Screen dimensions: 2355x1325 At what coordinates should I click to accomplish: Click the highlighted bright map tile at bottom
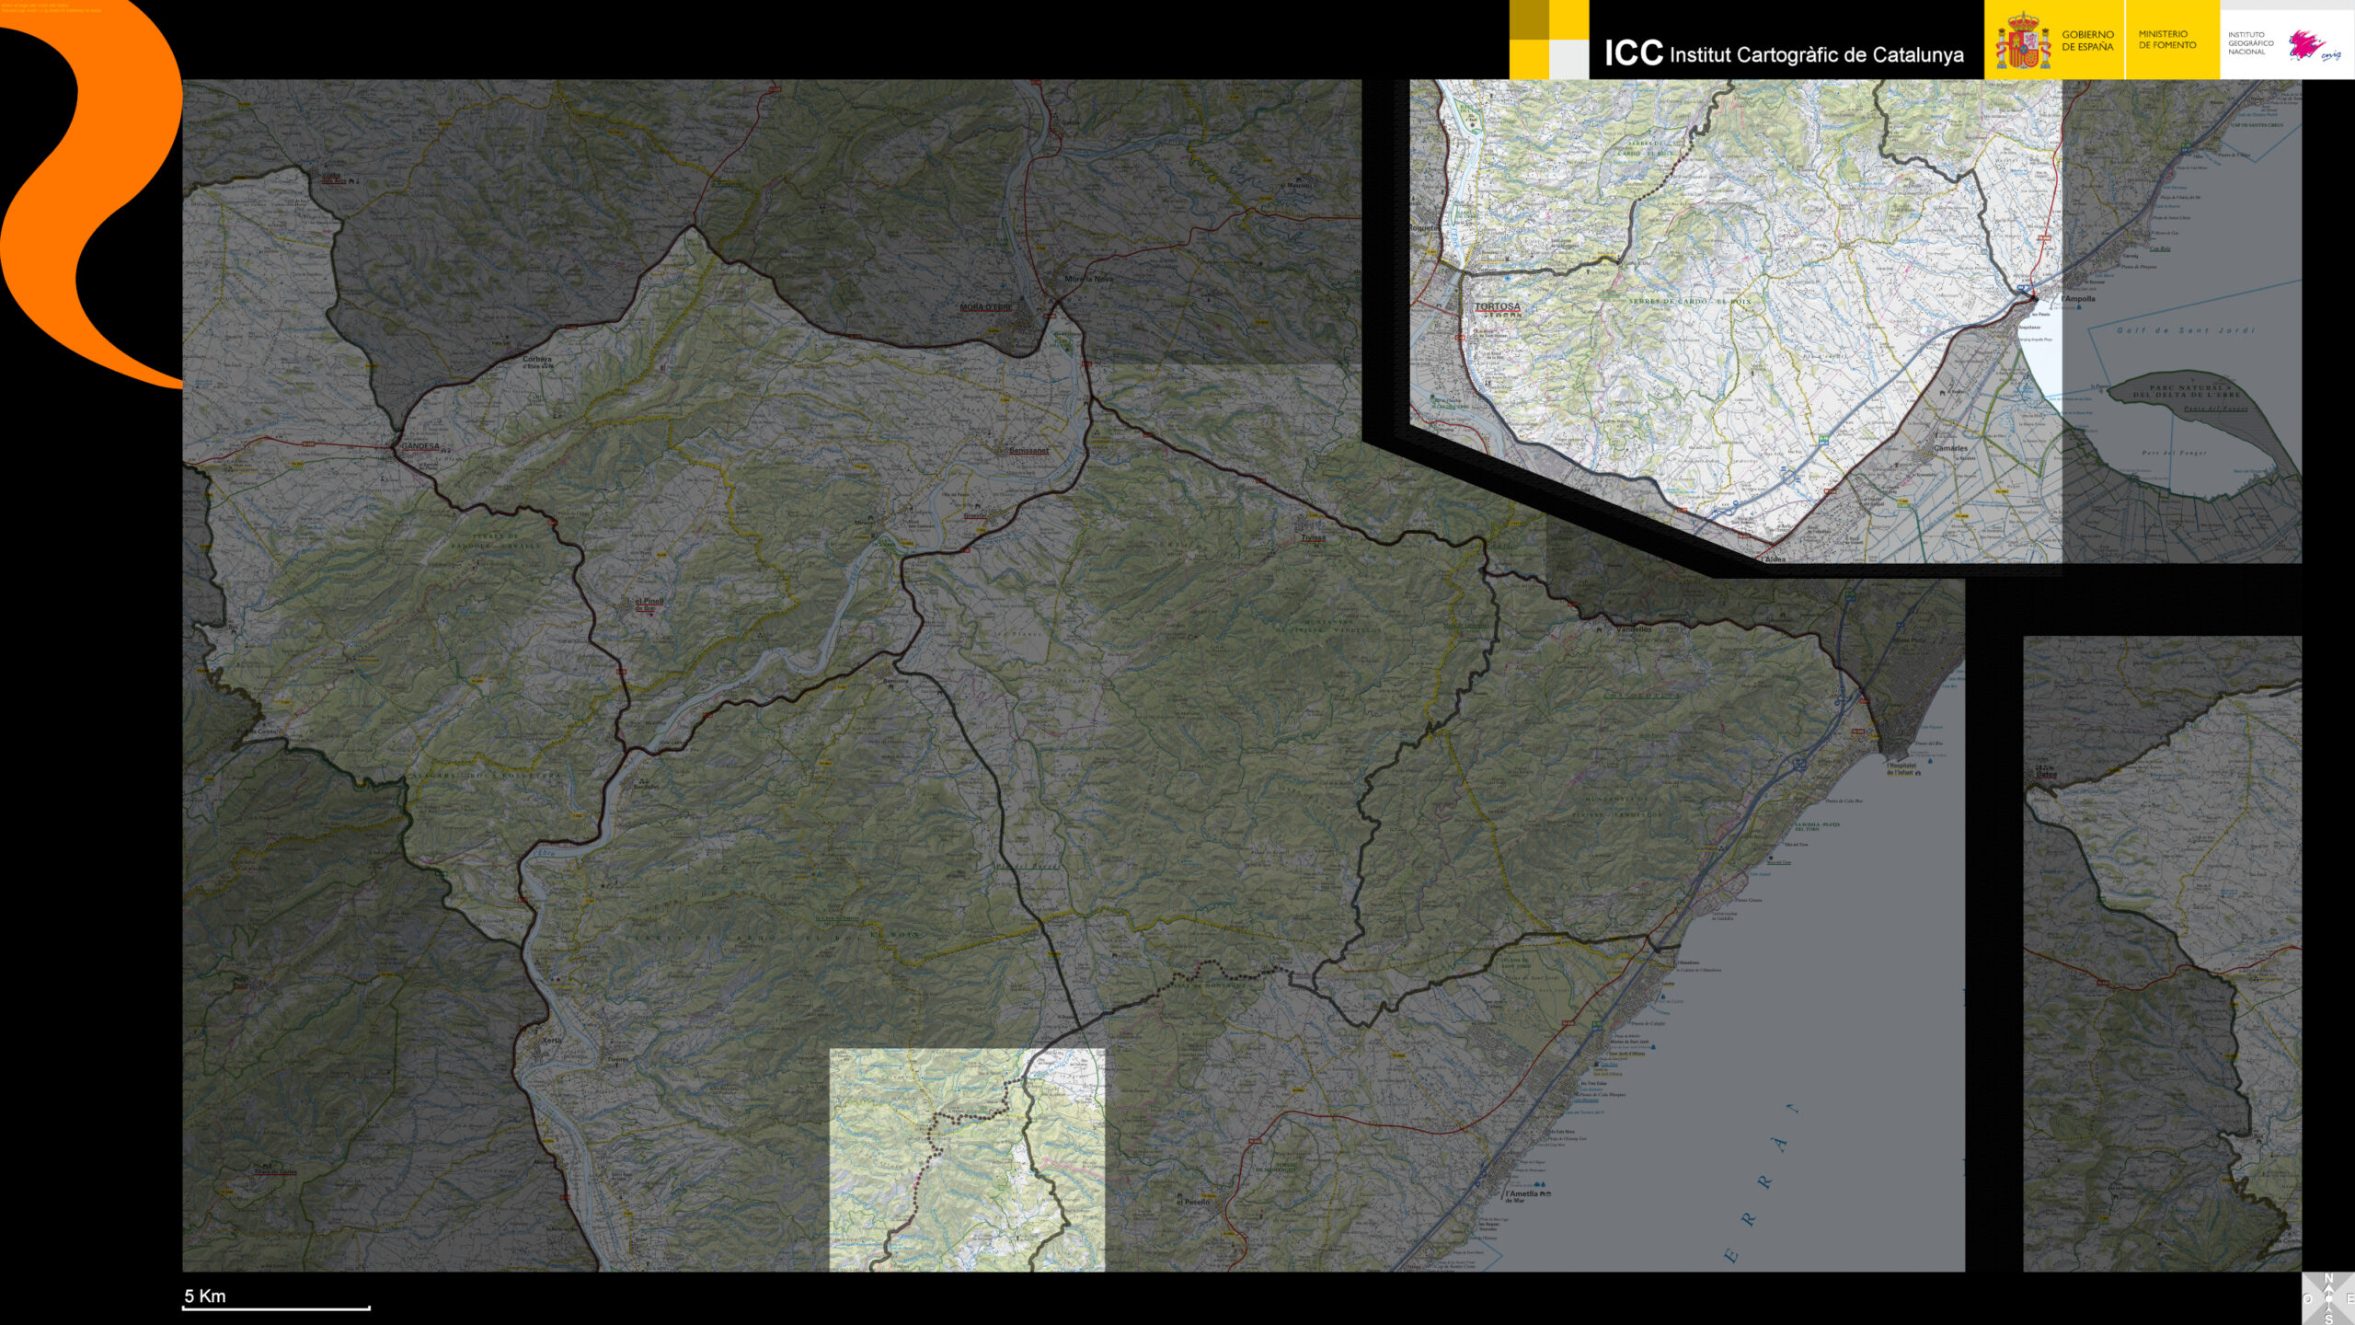tap(966, 1159)
